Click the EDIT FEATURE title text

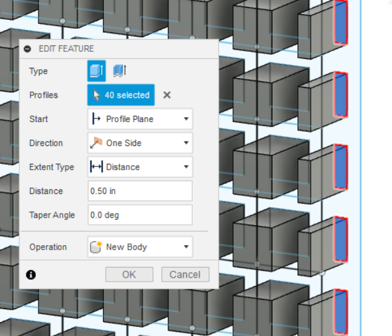67,49
